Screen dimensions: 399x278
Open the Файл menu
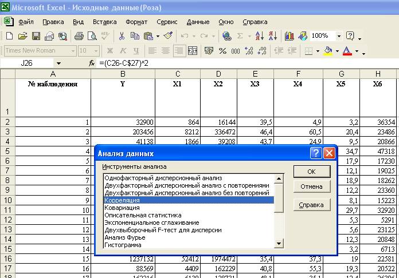26,22
